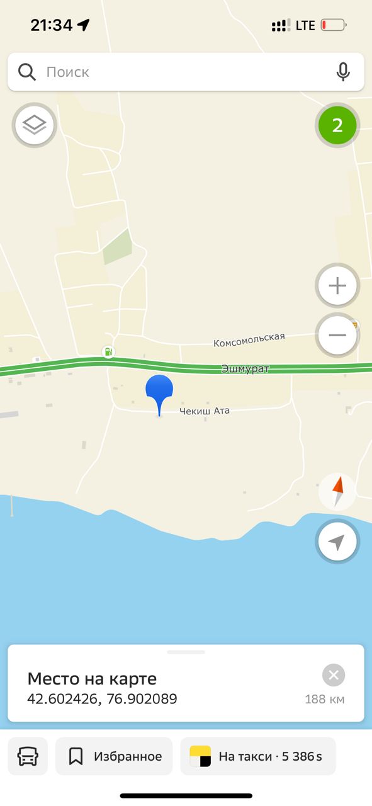Expand the place card drag handle
This screenshot has width=372, height=806.
[186, 652]
